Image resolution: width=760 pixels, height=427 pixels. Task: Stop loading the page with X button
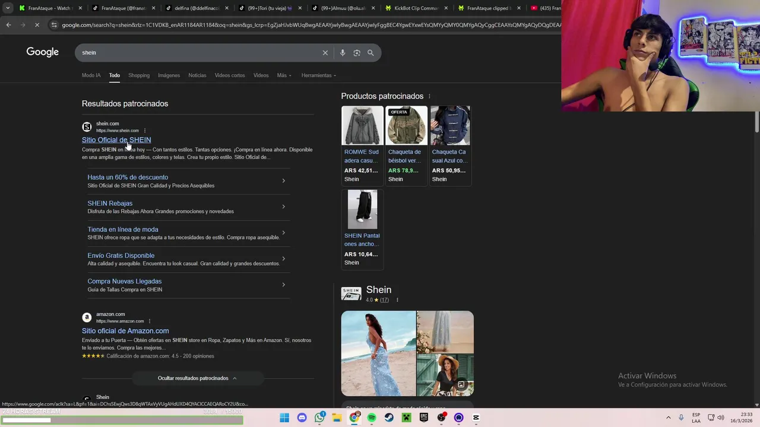tap(36, 25)
